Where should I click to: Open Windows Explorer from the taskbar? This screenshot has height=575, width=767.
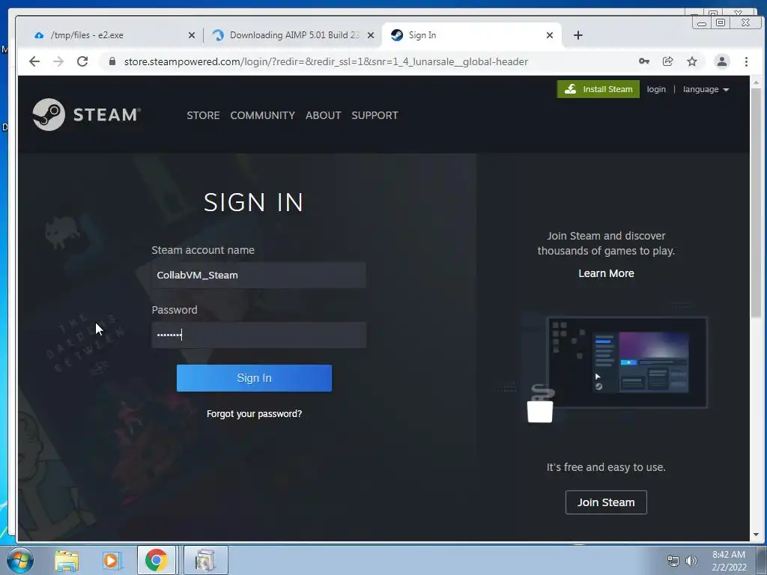67,561
